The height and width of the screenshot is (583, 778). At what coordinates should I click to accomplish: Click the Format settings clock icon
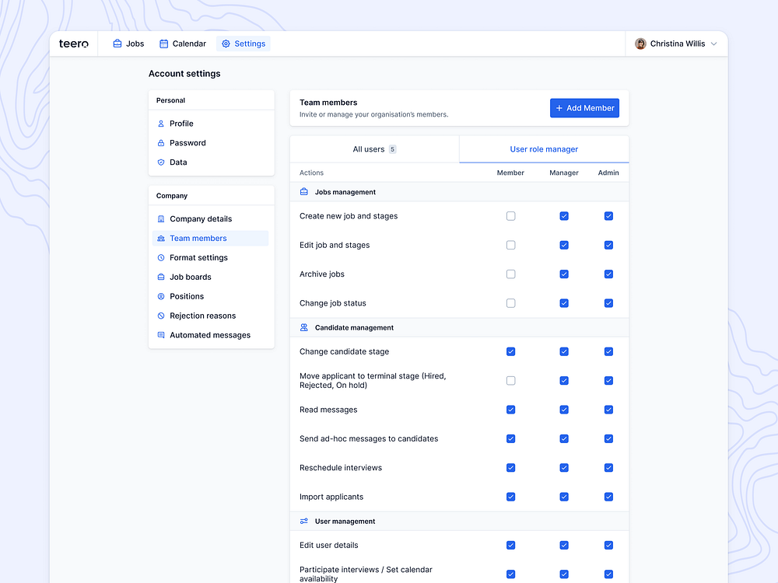[x=161, y=257]
